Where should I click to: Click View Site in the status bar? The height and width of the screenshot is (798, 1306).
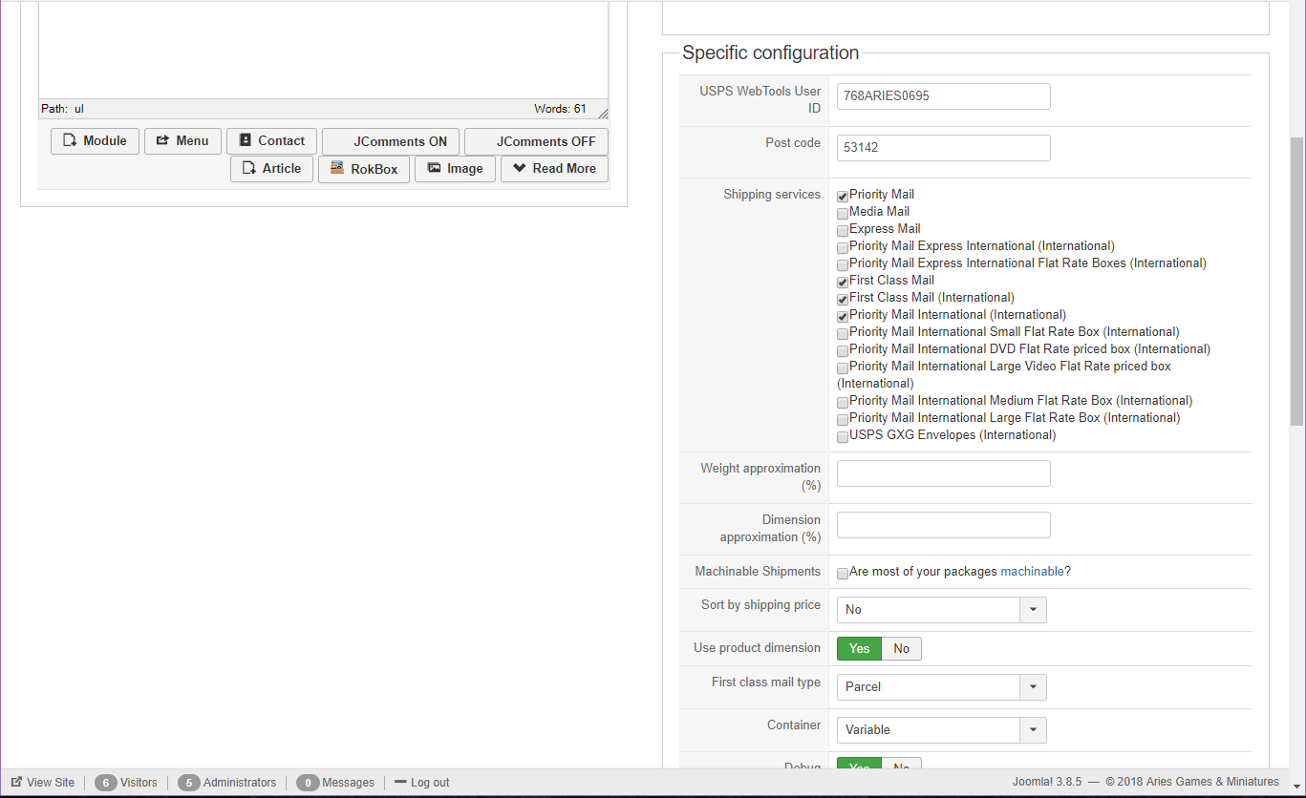(43, 783)
